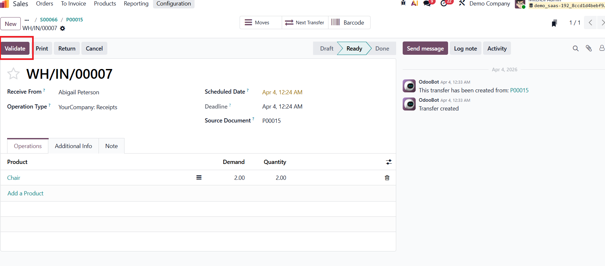Click the bookmark icon near the pager
The image size is (605, 266).
coord(554,23)
